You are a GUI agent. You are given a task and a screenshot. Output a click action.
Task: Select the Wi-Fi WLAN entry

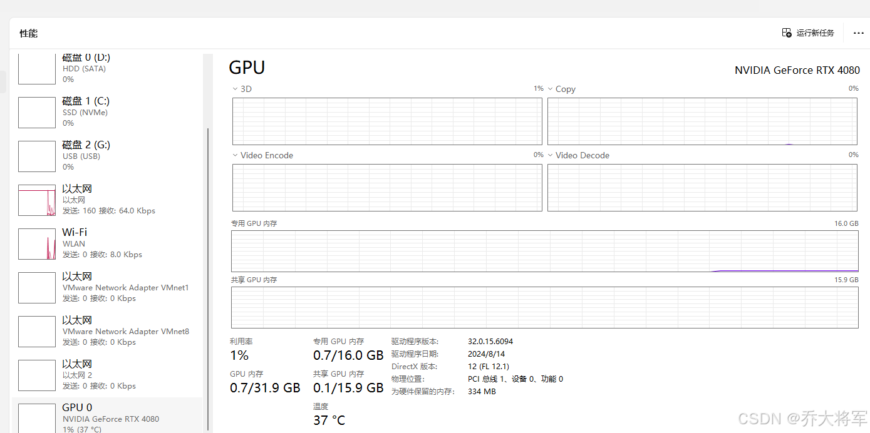click(107, 244)
